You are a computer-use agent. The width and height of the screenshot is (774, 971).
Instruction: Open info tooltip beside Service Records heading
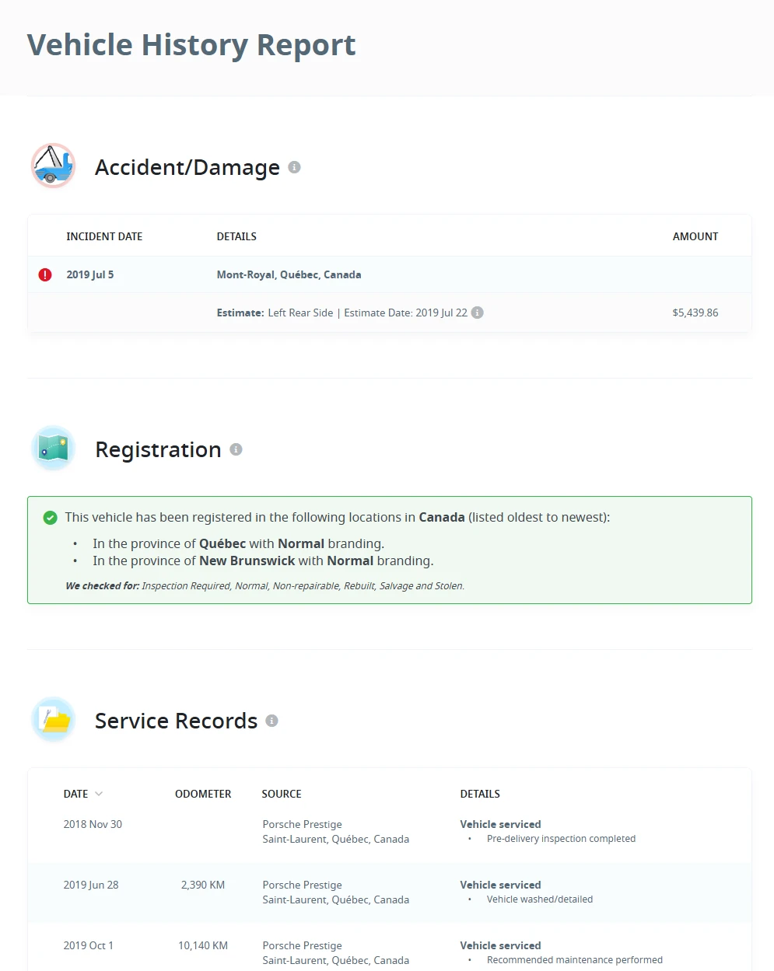click(271, 721)
